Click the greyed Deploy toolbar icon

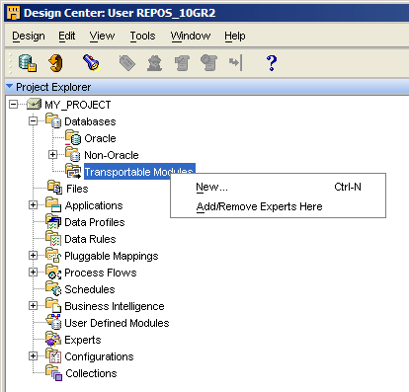208,63
